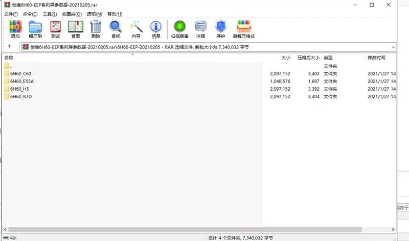
Task: Open the Commands (命令) menu
Action: (30, 14)
